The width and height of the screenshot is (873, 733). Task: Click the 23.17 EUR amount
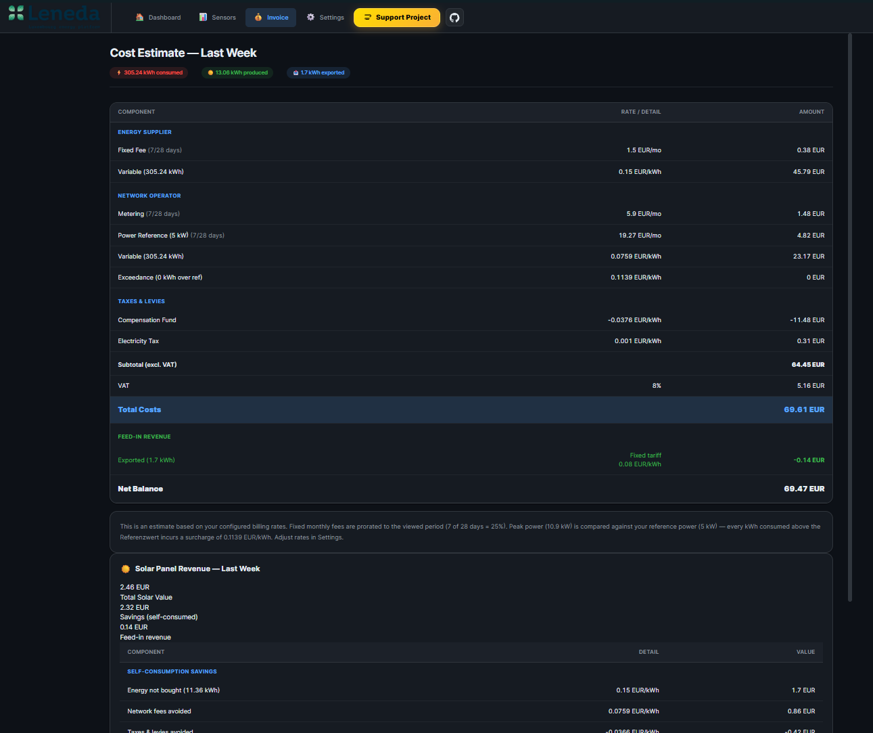(x=809, y=257)
